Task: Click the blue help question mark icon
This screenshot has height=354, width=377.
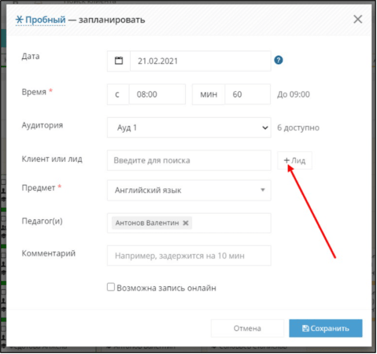Action: point(278,60)
